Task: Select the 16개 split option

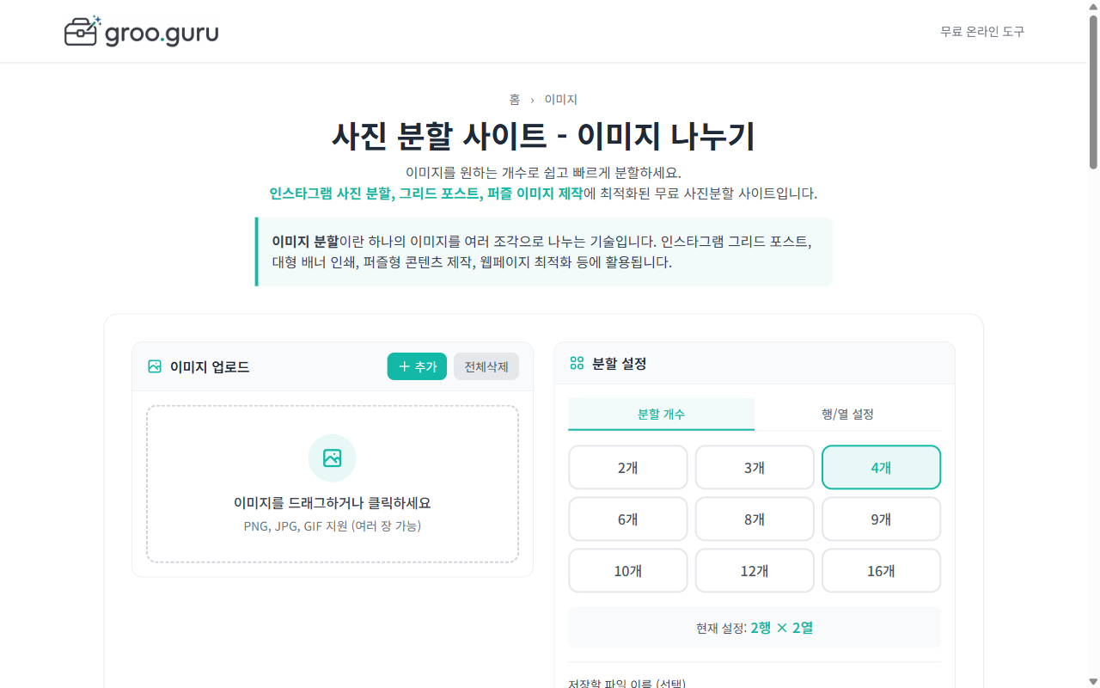Action: click(881, 570)
